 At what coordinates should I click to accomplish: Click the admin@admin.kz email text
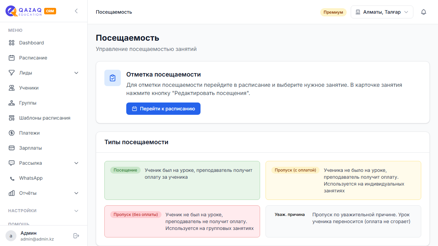point(37,239)
